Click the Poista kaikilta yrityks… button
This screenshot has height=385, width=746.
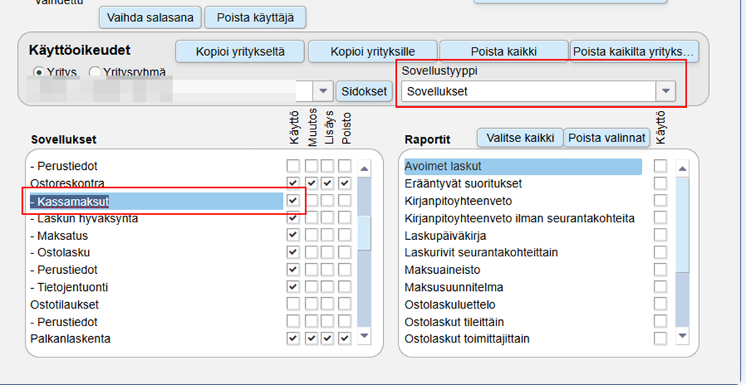[635, 51]
